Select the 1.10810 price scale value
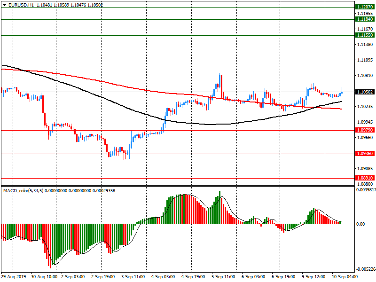 click(x=365, y=76)
